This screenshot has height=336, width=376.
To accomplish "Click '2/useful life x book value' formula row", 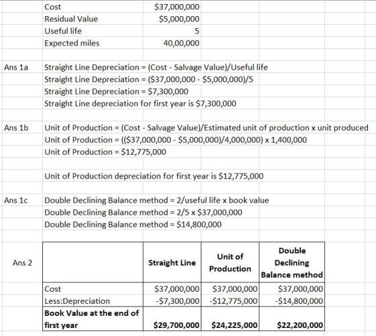I will pyautogui.click(x=156, y=201).
